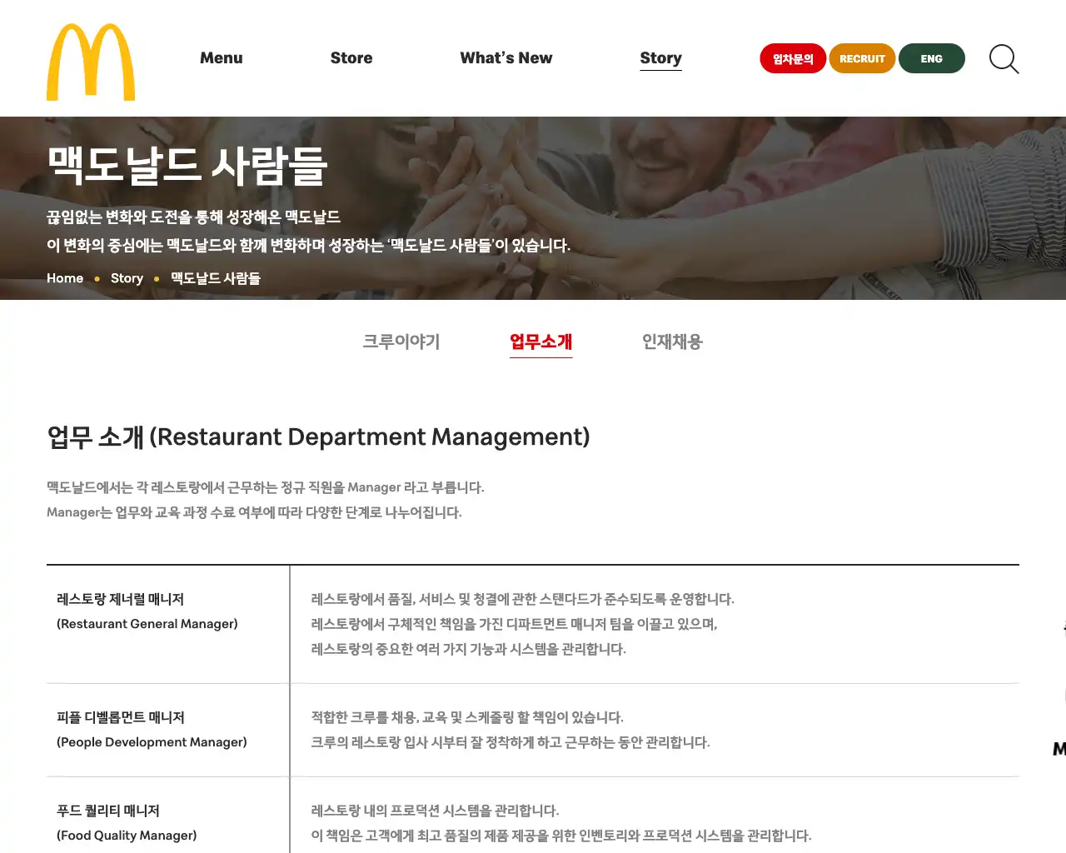This screenshot has height=853, width=1066.
Task: Click the line starting 레스토랑에서 품질, 서비스
Action: [523, 599]
